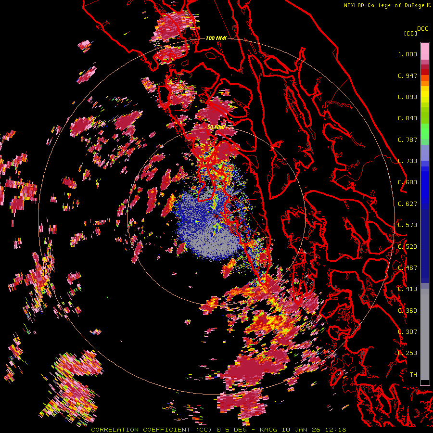Click the 0.253 legend value

(408, 353)
